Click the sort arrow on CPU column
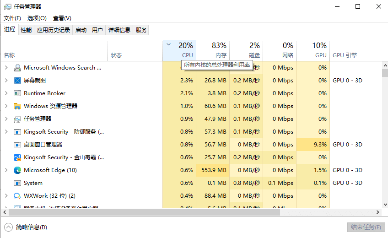This screenshot has height=238, width=388. click(x=168, y=45)
